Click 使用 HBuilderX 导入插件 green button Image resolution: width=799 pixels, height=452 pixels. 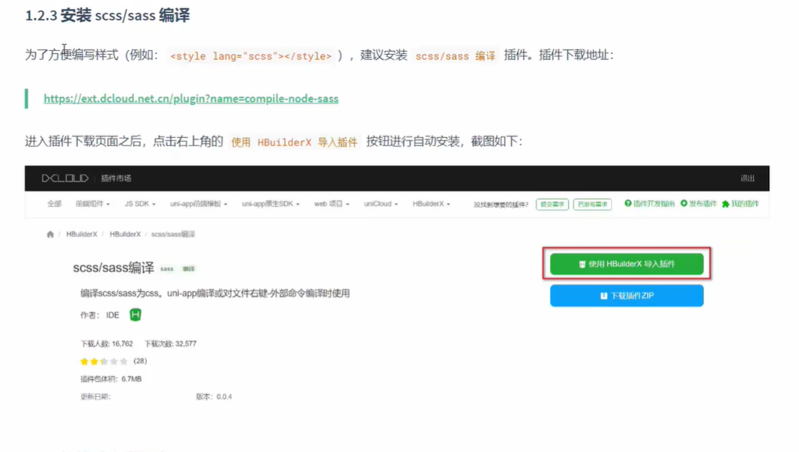tap(627, 264)
